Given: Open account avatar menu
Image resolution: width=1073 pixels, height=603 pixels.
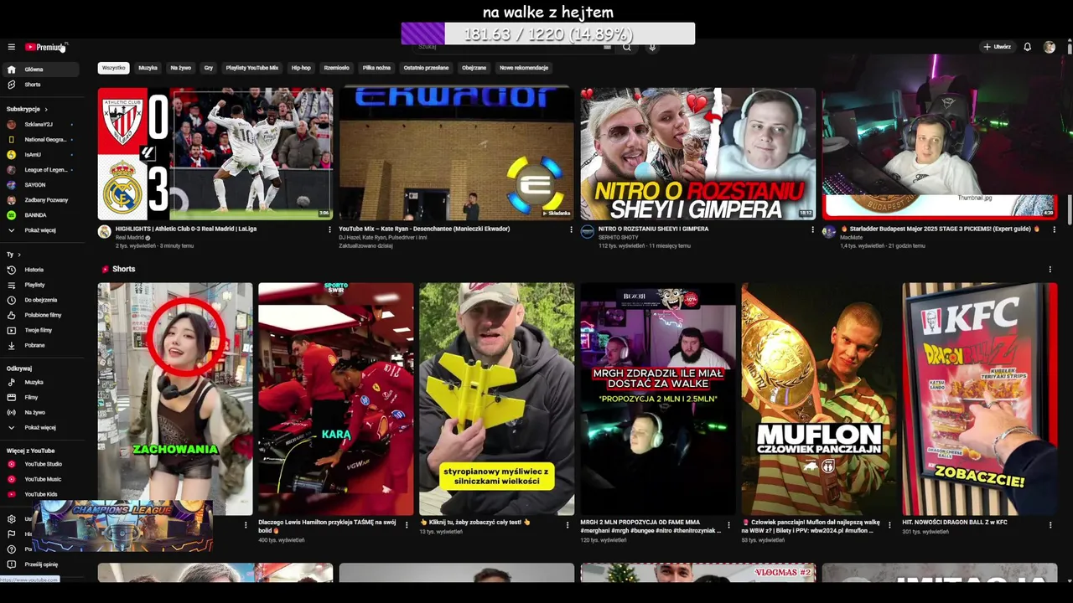Looking at the screenshot, I should [1050, 47].
